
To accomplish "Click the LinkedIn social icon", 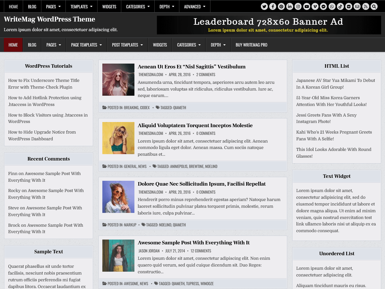I will coord(290,6).
